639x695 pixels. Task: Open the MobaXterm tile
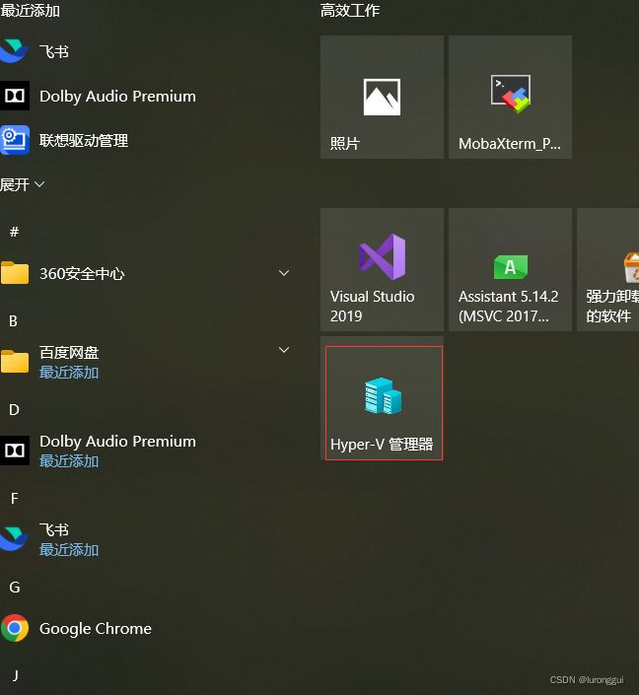click(510, 97)
